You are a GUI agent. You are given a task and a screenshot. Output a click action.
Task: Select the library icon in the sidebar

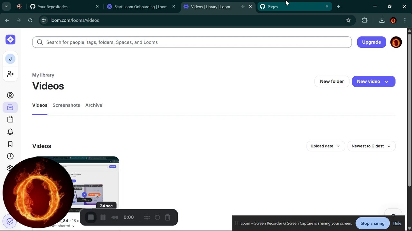tap(10, 107)
